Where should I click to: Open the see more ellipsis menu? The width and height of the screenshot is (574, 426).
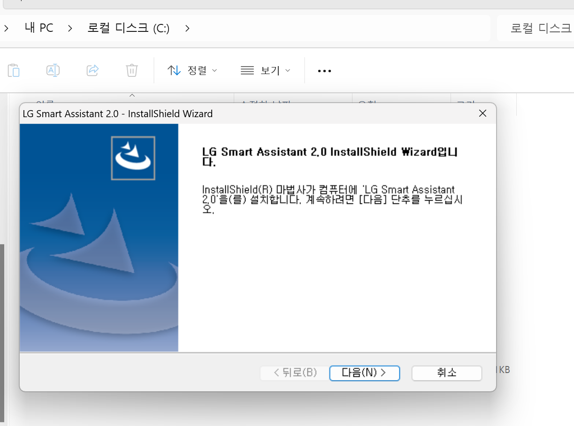pos(324,71)
